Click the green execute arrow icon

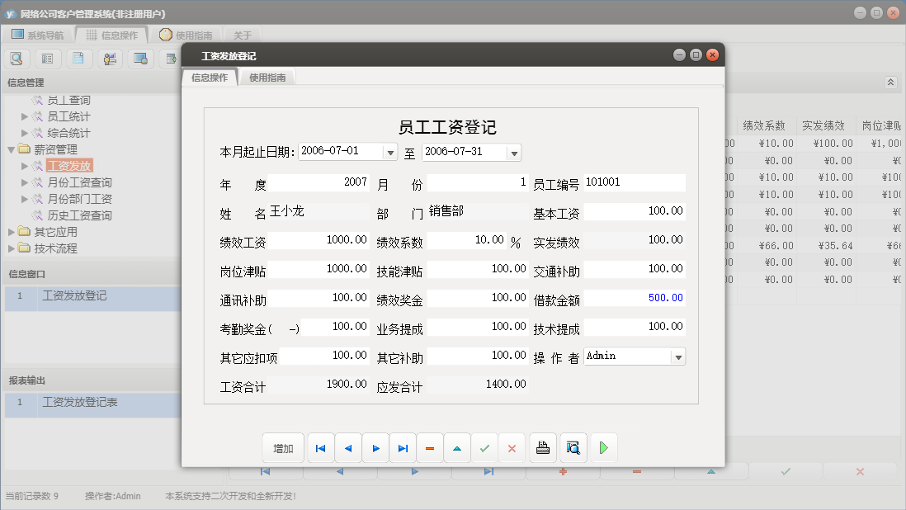(x=603, y=447)
